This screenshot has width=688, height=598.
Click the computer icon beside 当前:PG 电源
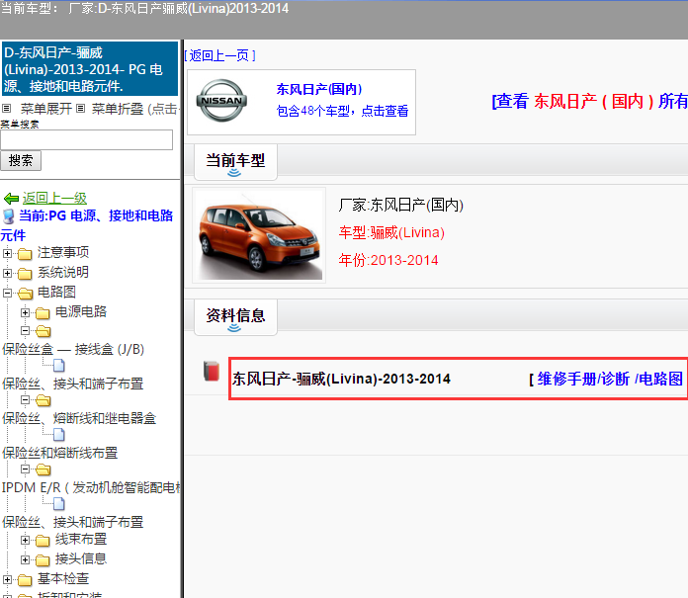(x=8, y=216)
